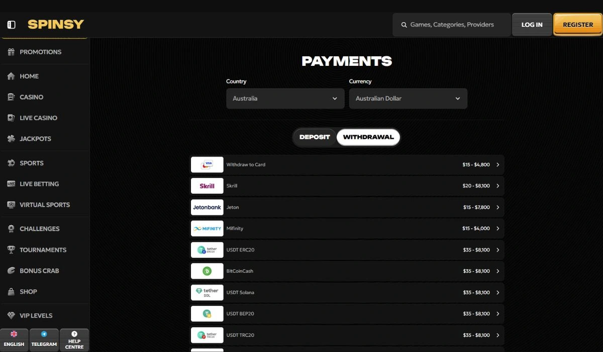Select the Withdrawal tab
This screenshot has height=352, width=603.
coord(368,137)
